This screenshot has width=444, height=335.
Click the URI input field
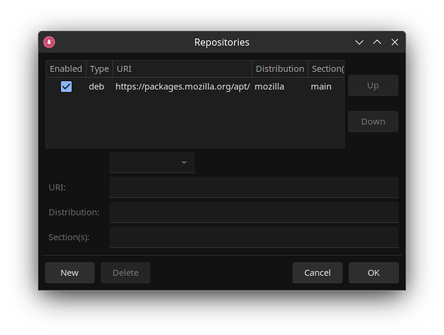tap(254, 187)
